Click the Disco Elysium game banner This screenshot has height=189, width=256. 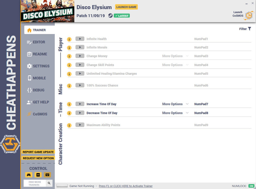pos(48,11)
